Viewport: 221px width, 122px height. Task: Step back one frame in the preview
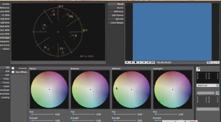click(131, 62)
